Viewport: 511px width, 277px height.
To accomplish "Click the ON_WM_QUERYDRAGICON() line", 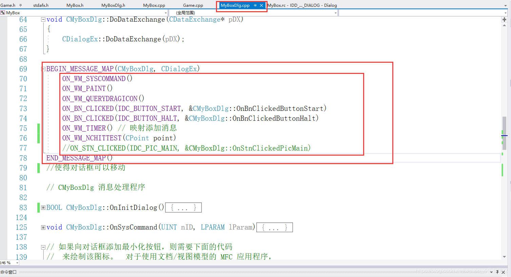I will click(103, 99).
